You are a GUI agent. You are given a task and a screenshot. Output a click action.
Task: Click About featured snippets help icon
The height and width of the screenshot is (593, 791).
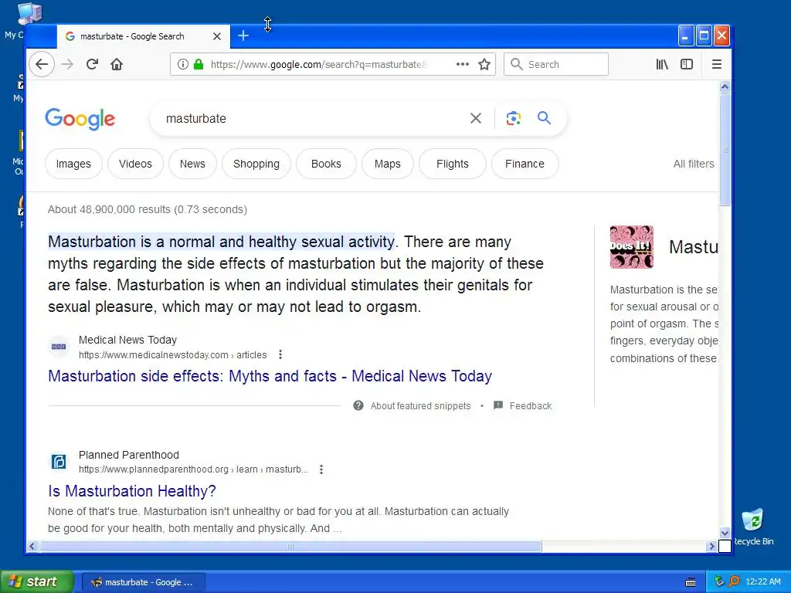(358, 405)
